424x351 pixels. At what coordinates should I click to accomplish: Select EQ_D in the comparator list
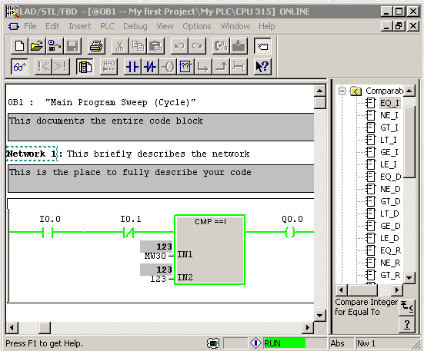[x=390, y=177]
